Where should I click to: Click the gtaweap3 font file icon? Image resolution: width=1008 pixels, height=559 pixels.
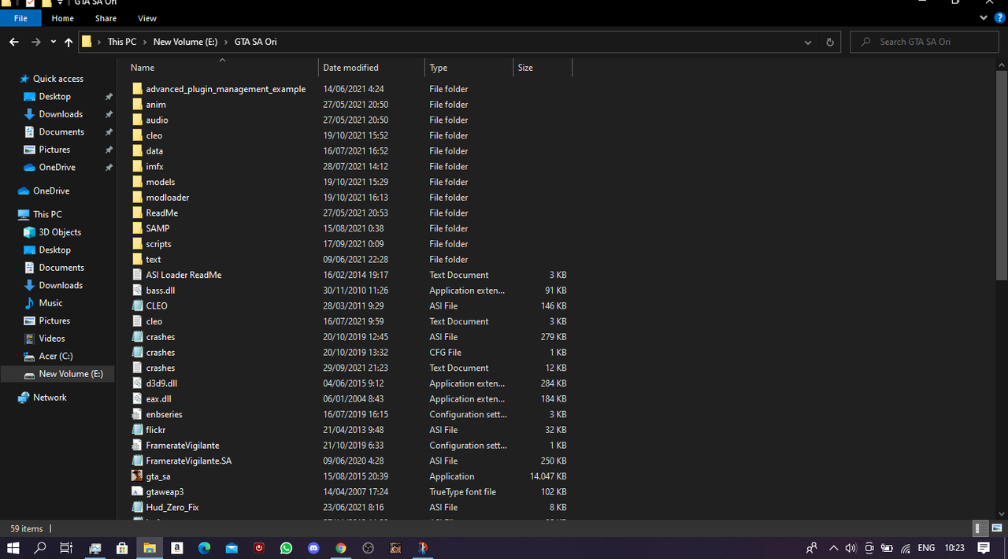point(137,492)
